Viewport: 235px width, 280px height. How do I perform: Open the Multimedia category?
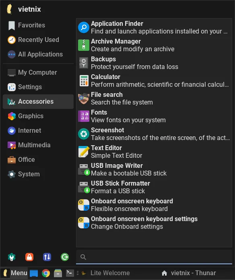point(38,145)
